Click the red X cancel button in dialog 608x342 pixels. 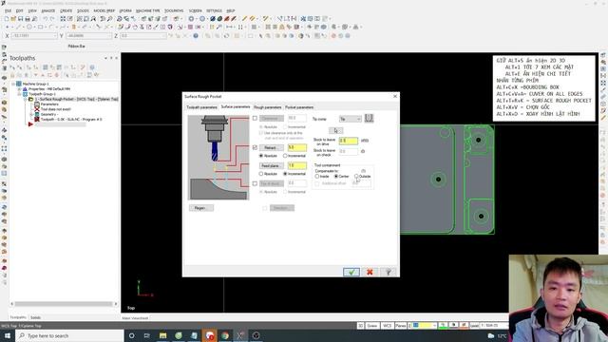pyautogui.click(x=370, y=272)
